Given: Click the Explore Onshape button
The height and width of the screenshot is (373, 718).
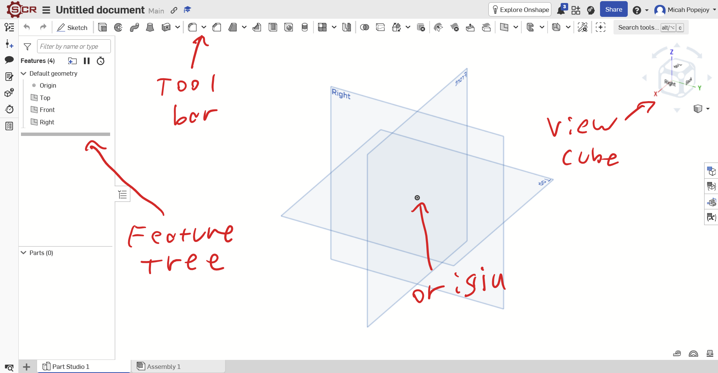Looking at the screenshot, I should 520,9.
